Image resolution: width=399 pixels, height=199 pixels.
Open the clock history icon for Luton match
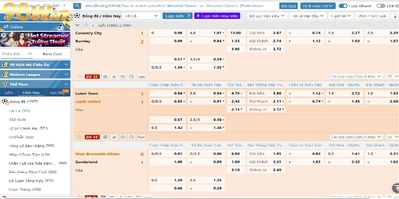point(131,137)
